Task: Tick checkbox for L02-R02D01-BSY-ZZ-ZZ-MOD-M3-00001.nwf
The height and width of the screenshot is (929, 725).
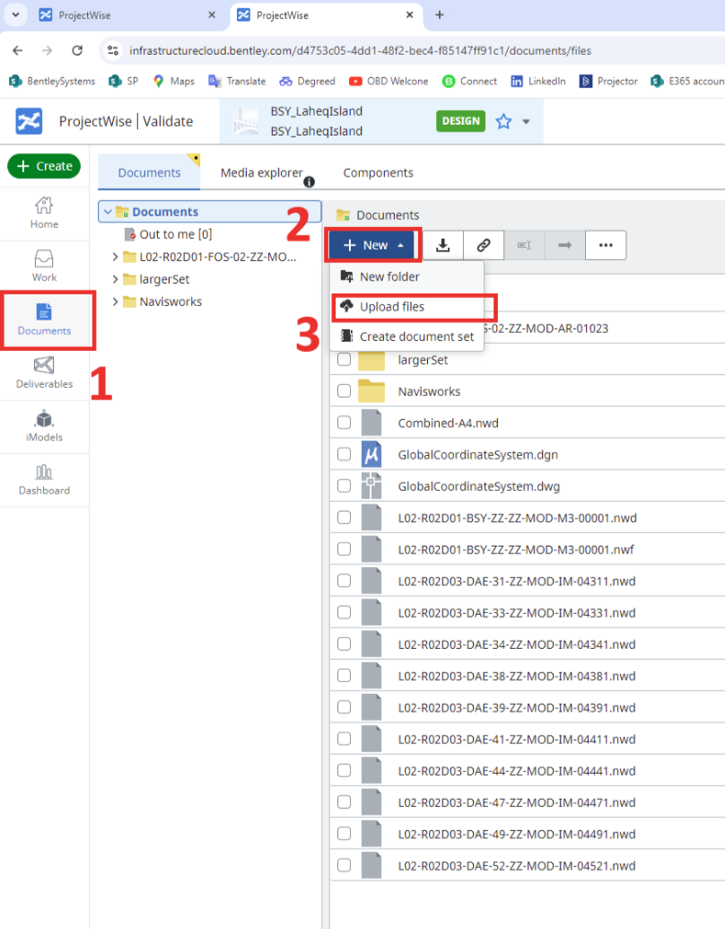Action: tap(345, 549)
